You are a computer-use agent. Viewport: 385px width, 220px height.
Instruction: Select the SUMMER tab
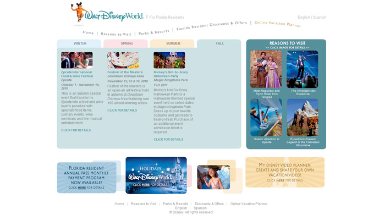click(172, 43)
